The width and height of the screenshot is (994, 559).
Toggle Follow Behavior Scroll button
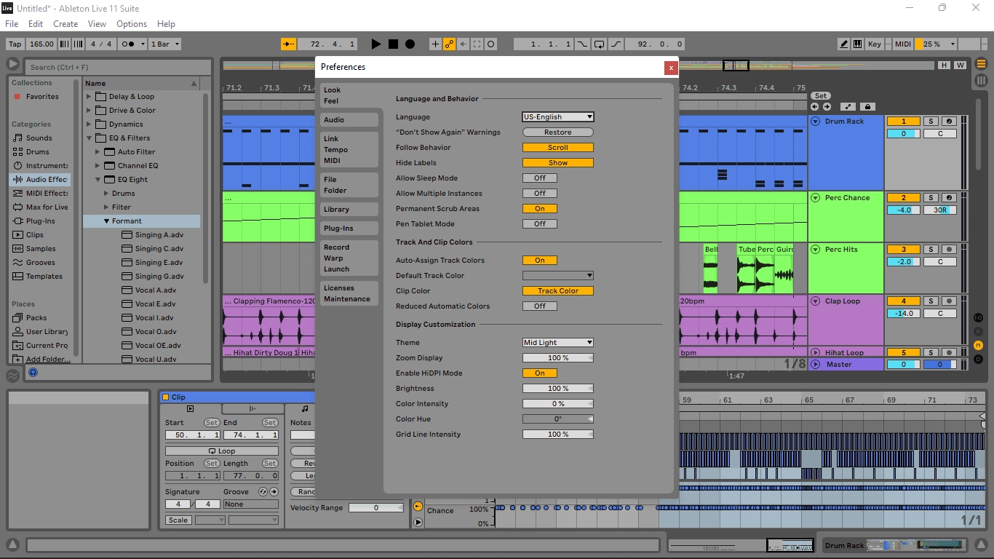point(558,148)
